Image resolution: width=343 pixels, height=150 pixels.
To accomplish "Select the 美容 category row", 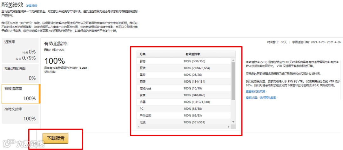I will pyautogui.click(x=184, y=75).
